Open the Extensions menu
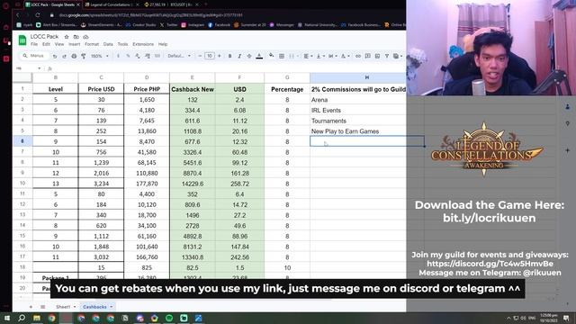This screenshot has height=324, width=576. tap(143, 44)
